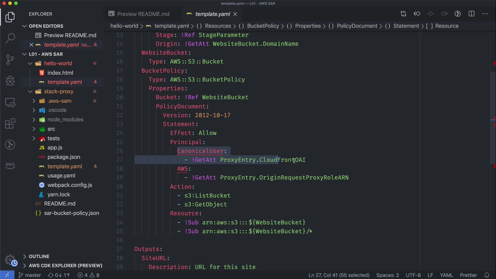Click the YAML language mode in status bar
The height and width of the screenshot is (279, 496).
(x=446, y=275)
